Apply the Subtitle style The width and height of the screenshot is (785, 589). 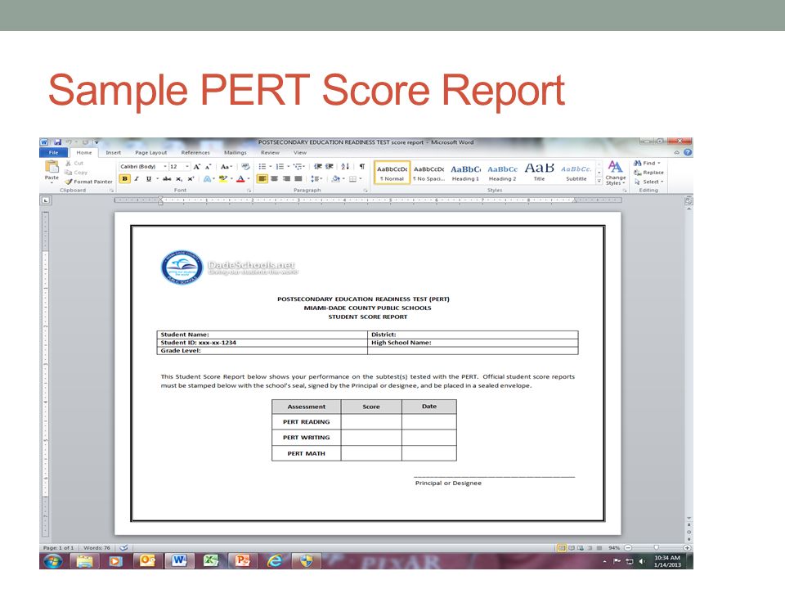[576, 173]
